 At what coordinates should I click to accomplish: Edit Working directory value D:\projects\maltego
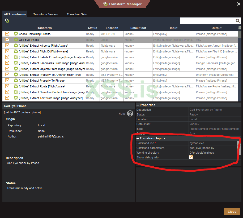tap(213, 153)
